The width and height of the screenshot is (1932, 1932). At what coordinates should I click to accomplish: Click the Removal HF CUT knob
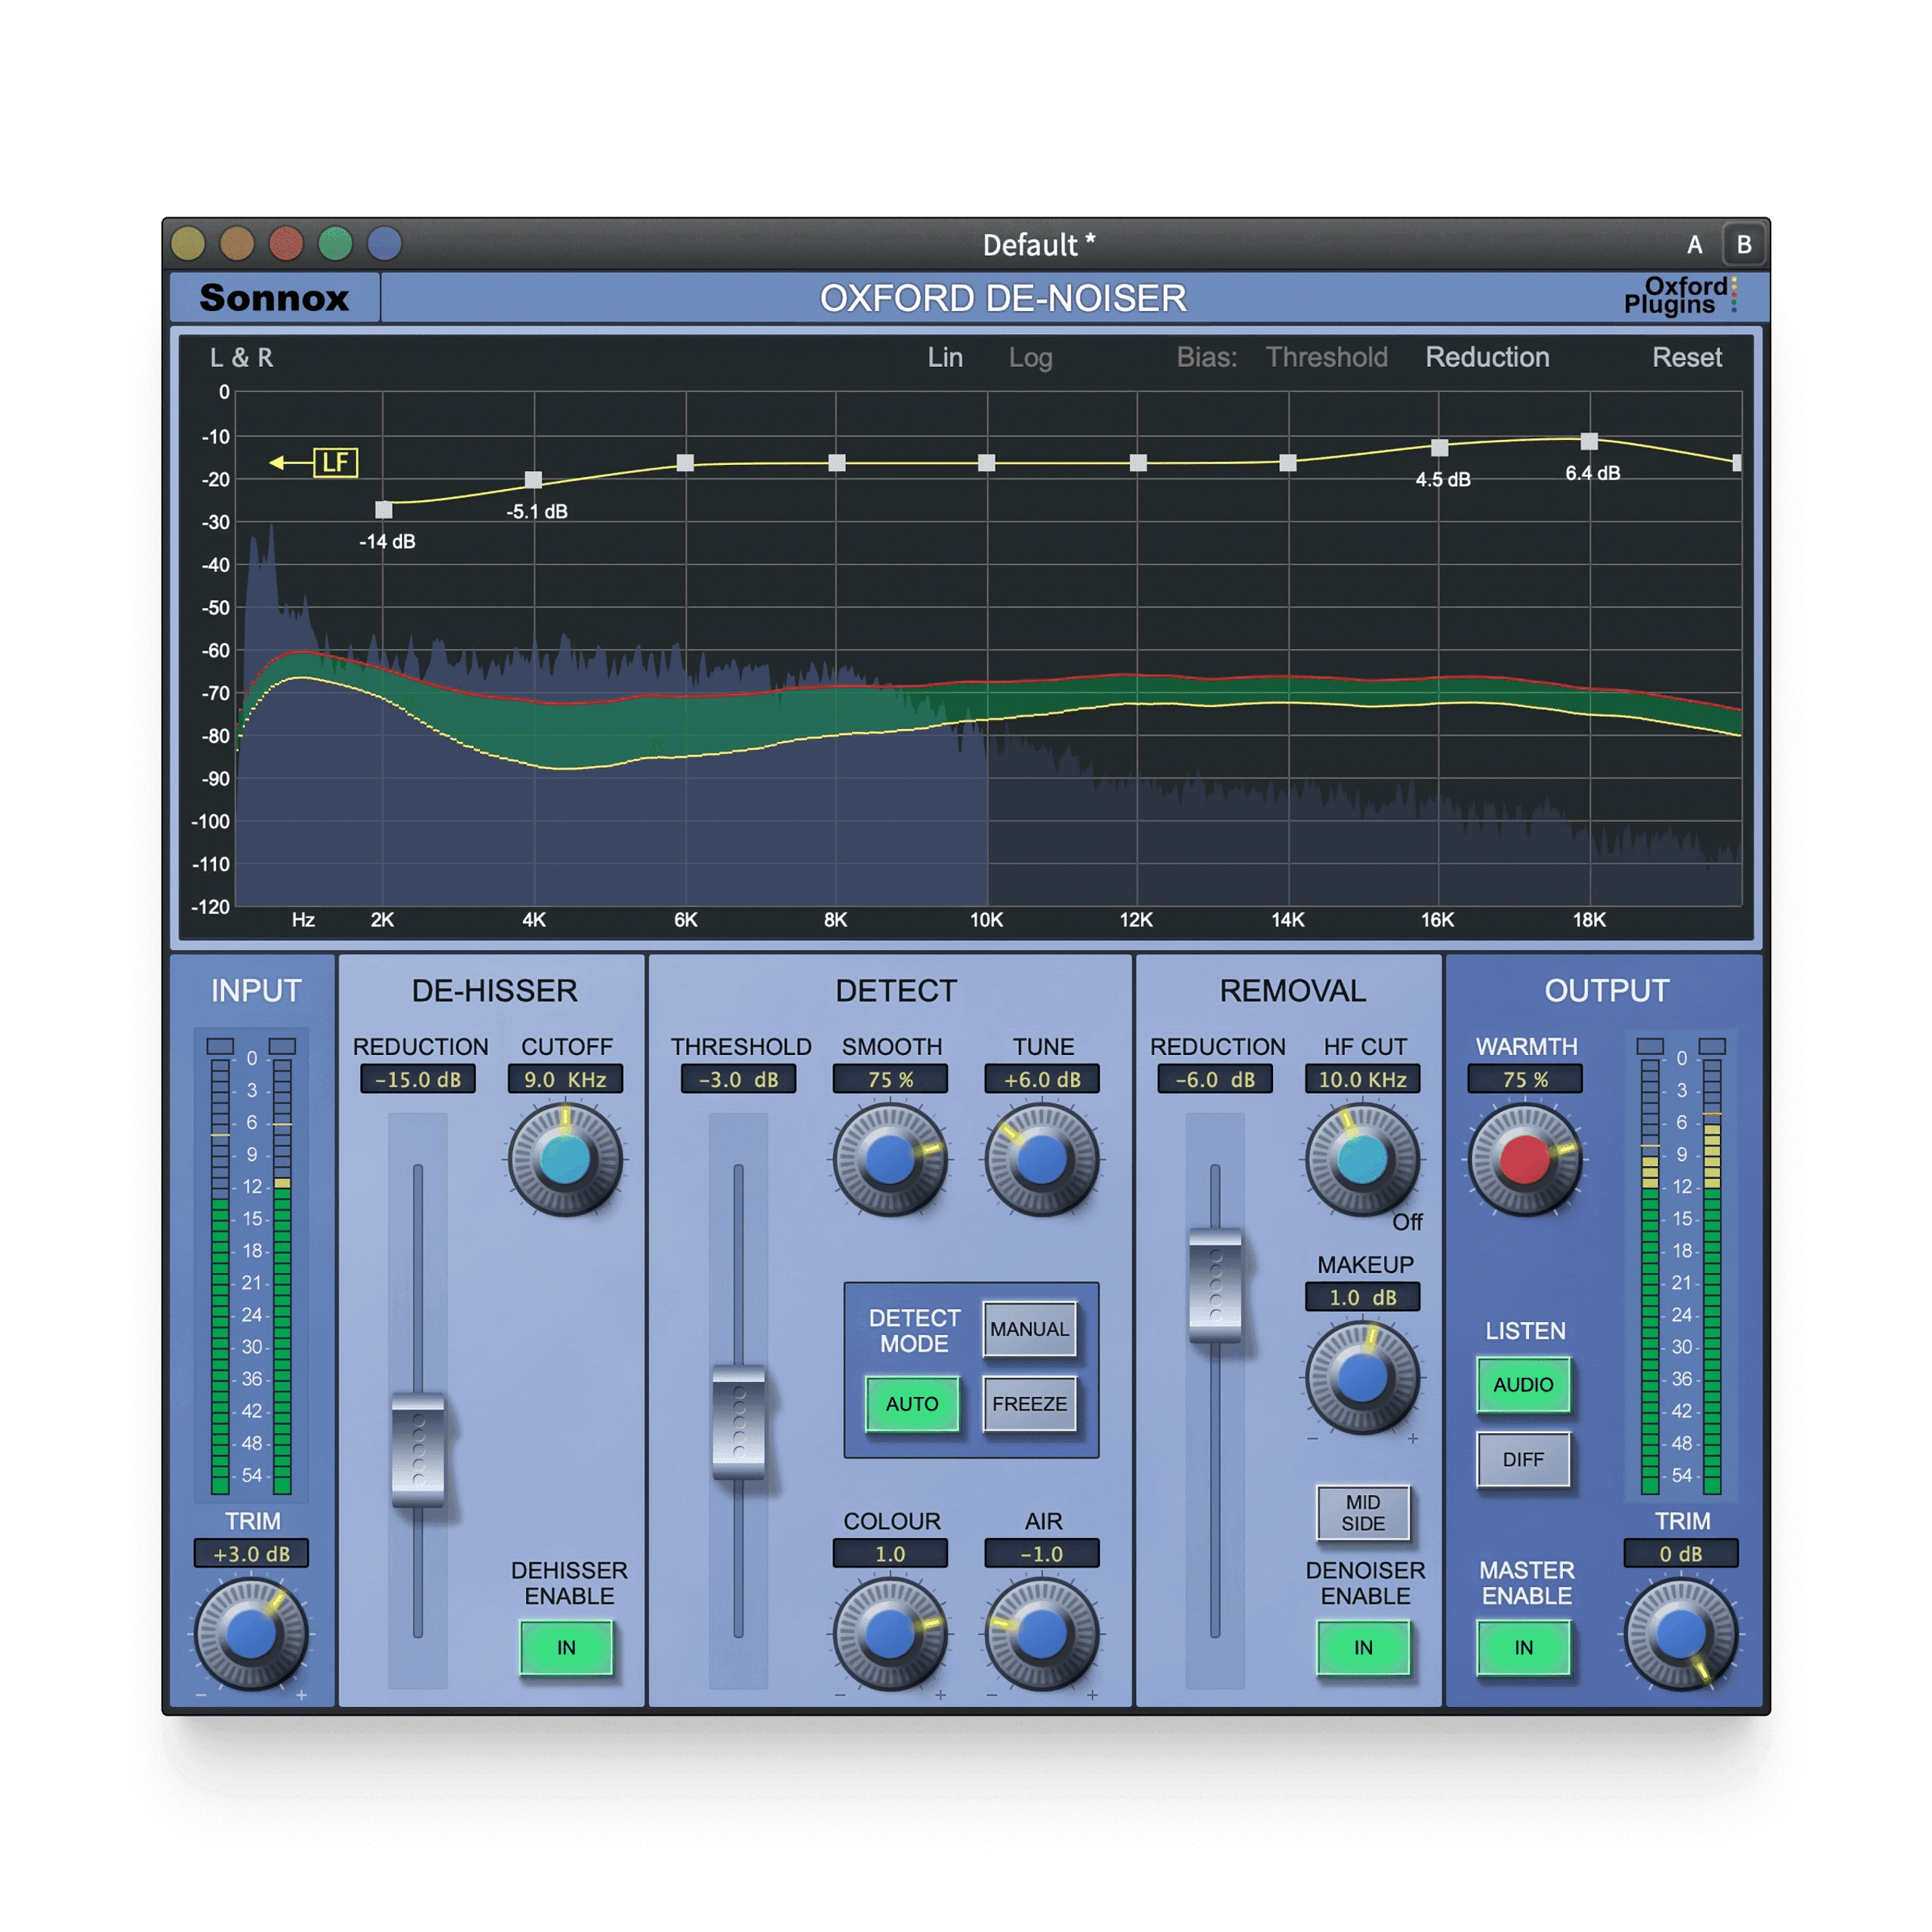point(1363,1159)
